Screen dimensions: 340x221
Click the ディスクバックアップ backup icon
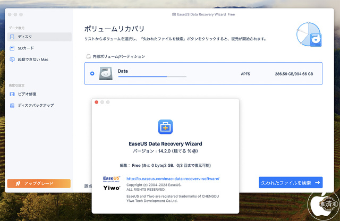click(x=12, y=105)
